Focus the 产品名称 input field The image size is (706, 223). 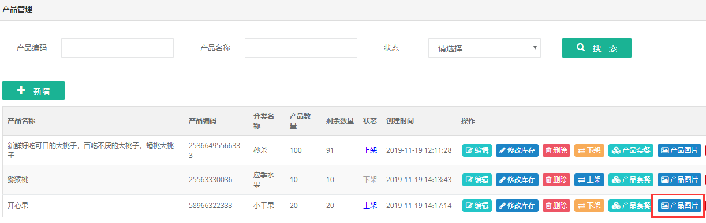(301, 48)
